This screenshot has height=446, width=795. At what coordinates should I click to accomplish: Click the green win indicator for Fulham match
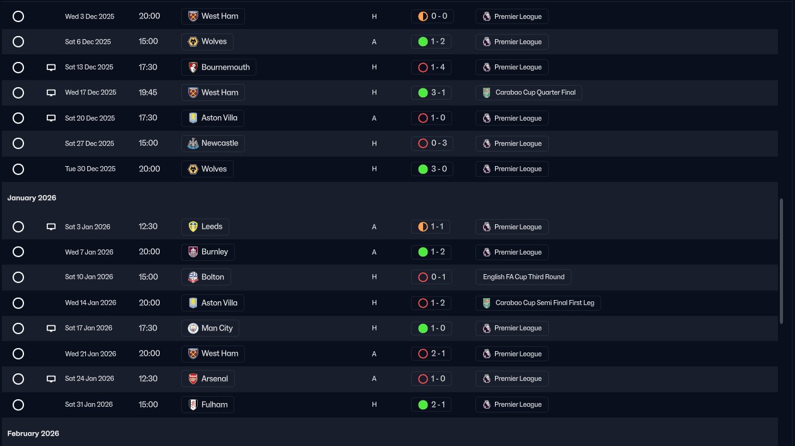[x=423, y=404]
